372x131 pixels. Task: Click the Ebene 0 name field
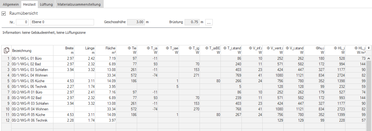pos(62,22)
